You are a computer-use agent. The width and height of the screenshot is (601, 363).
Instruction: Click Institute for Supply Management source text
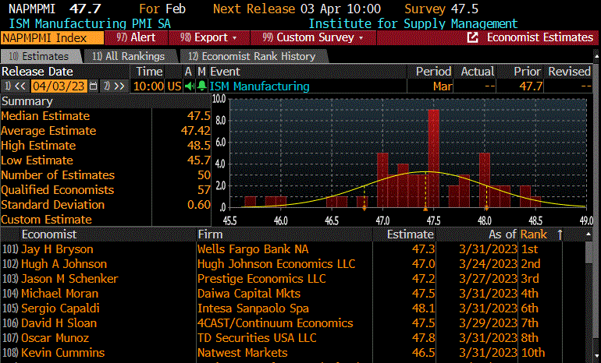click(x=413, y=23)
